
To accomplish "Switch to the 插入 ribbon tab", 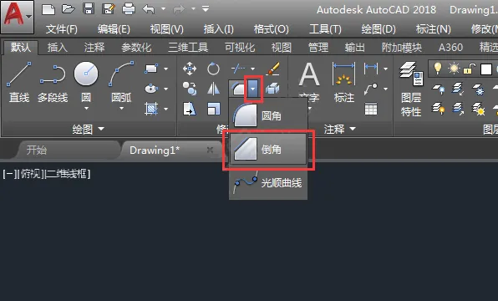I will coord(58,48).
